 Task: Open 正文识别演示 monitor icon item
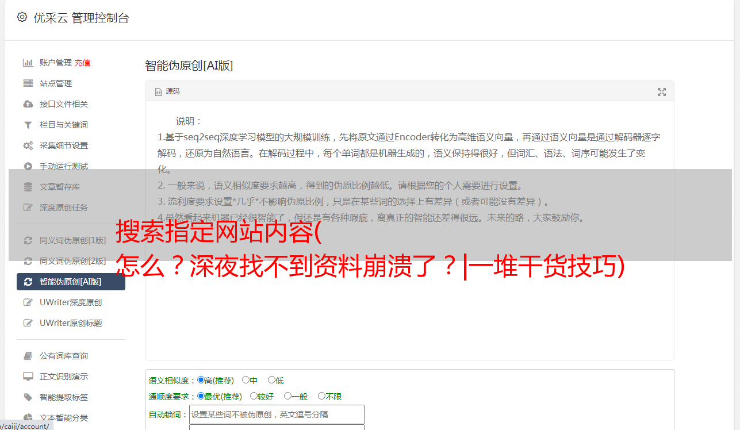(28, 377)
